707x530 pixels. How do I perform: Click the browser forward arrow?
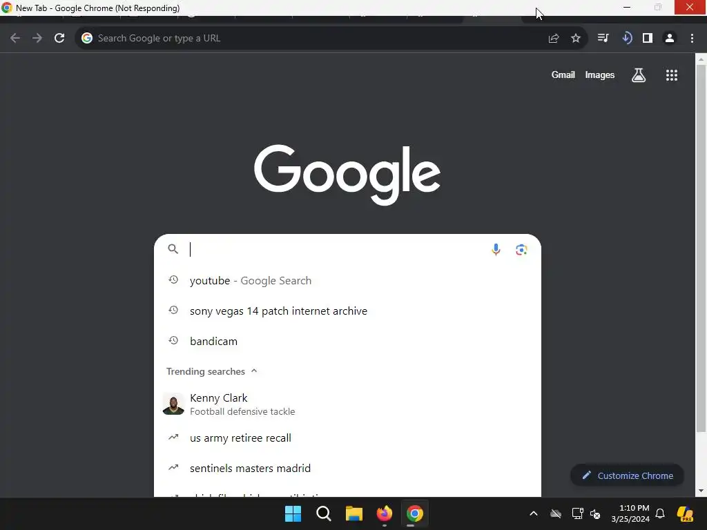[37, 39]
